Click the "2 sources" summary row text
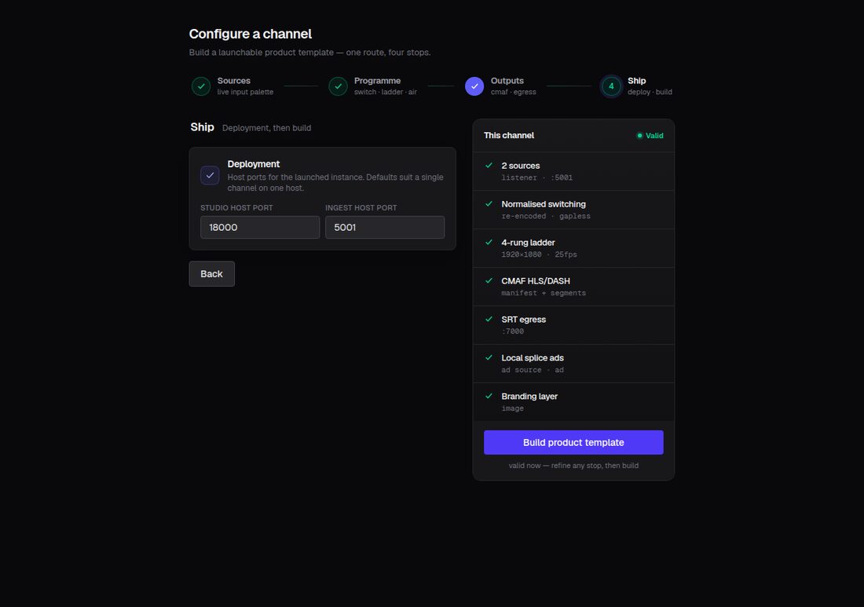 (x=521, y=166)
